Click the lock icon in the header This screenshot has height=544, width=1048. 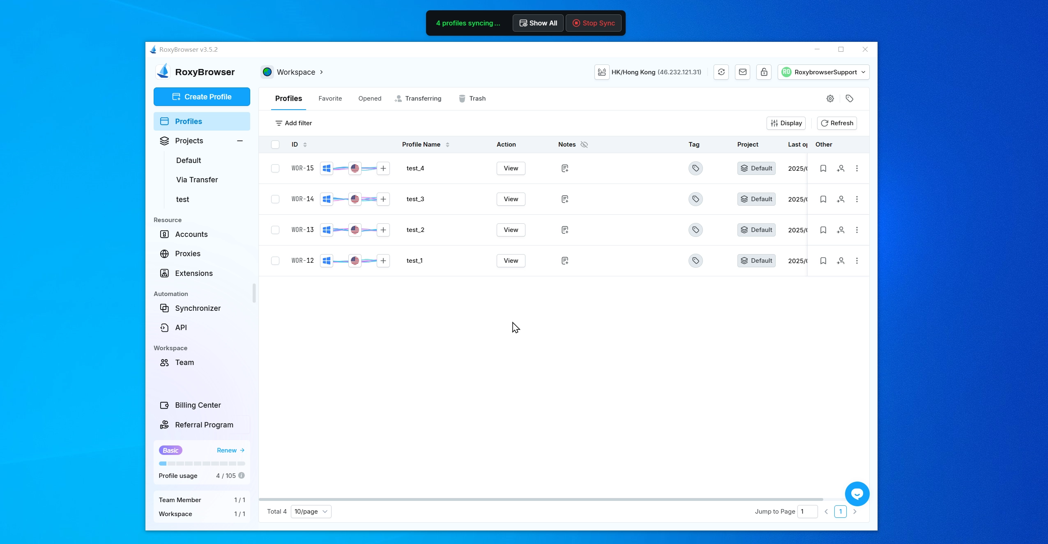click(764, 72)
